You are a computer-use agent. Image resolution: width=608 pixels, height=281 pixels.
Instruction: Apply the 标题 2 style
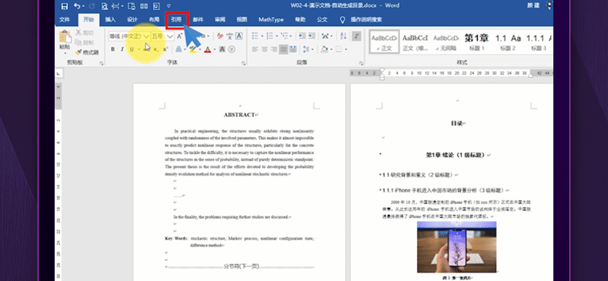click(508, 42)
